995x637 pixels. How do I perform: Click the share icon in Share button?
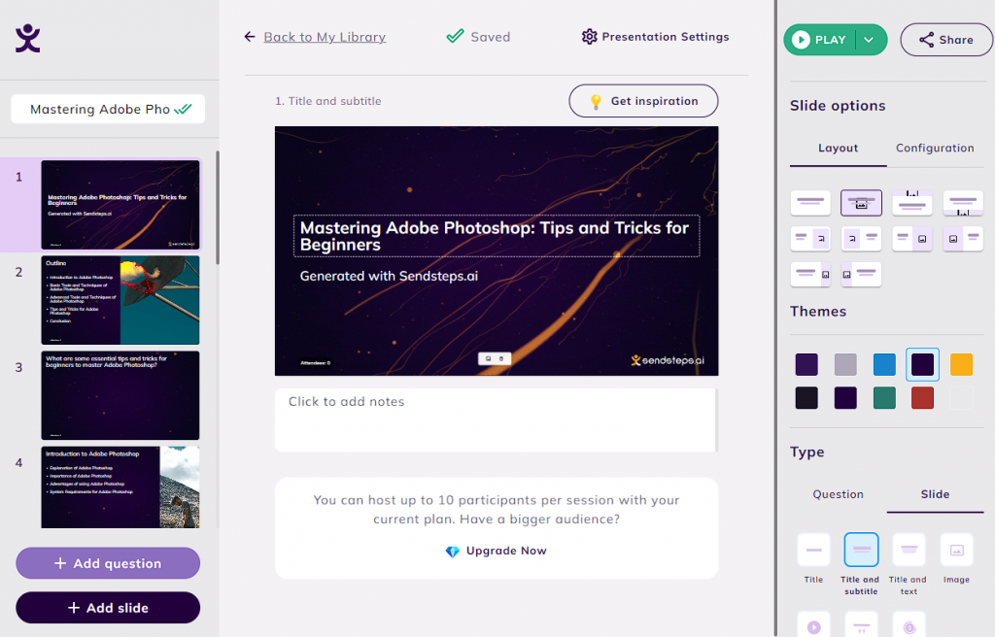tap(926, 40)
